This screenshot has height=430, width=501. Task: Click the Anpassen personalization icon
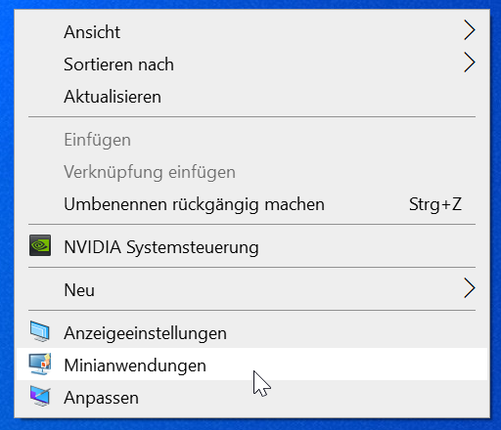40,396
